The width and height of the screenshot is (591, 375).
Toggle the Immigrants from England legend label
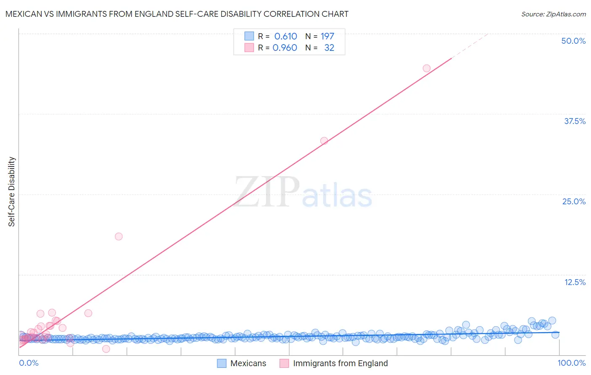click(x=340, y=363)
